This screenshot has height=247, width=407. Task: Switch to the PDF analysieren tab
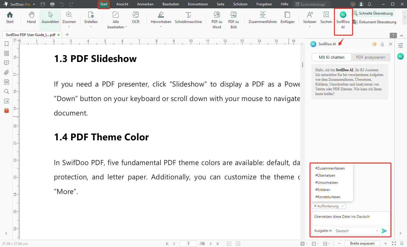click(370, 57)
